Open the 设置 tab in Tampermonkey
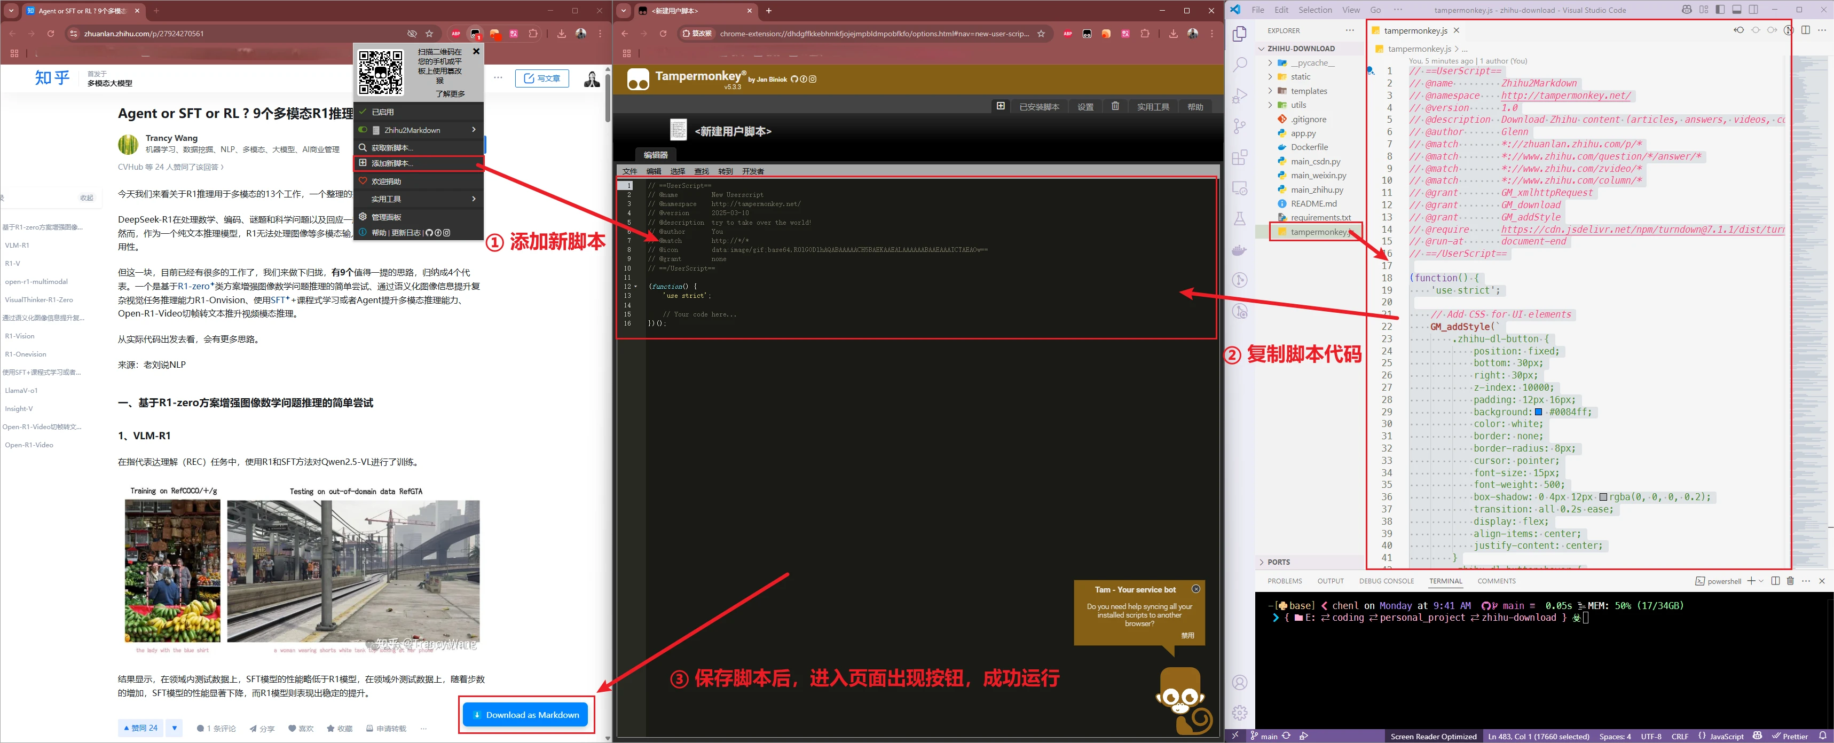The image size is (1834, 743). 1085,107
